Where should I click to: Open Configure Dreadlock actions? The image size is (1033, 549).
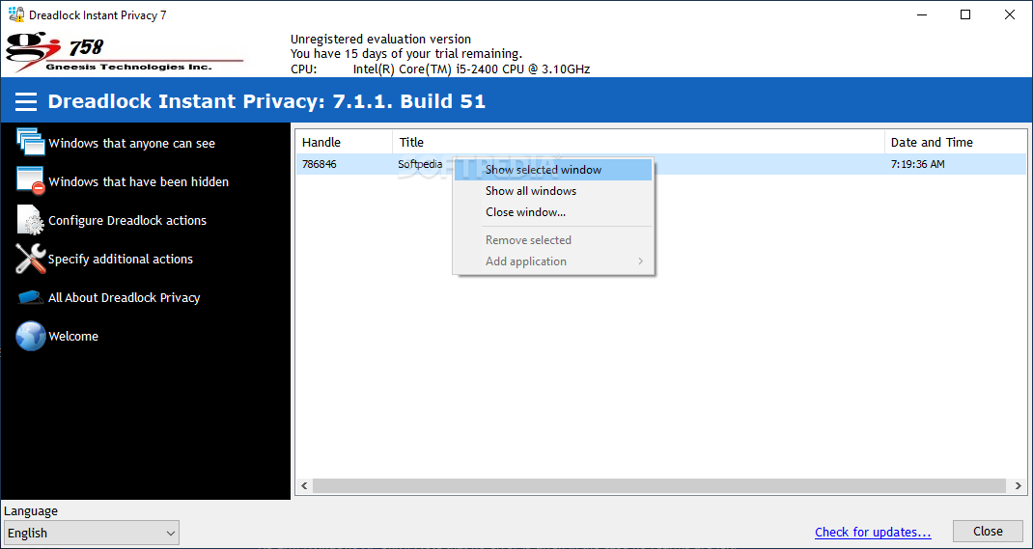(127, 221)
